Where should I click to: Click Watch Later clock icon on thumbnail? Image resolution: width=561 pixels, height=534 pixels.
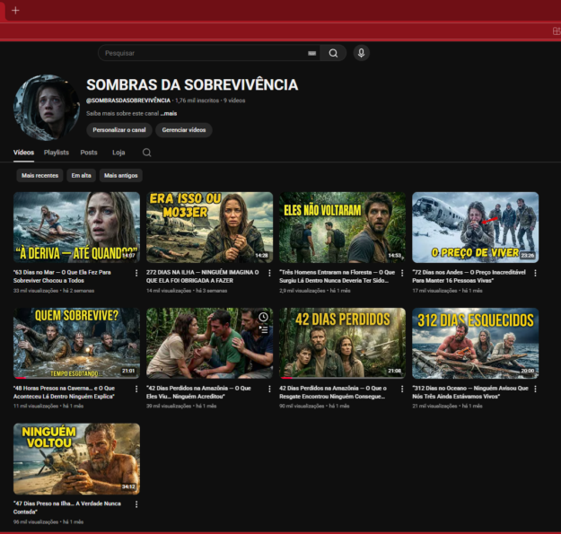pos(263,317)
